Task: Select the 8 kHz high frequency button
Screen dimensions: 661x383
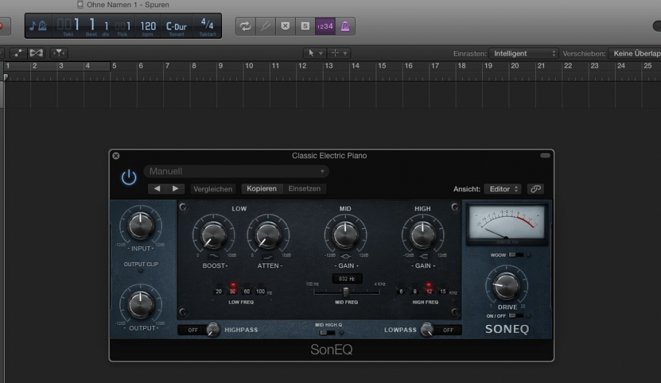Action: 415,291
